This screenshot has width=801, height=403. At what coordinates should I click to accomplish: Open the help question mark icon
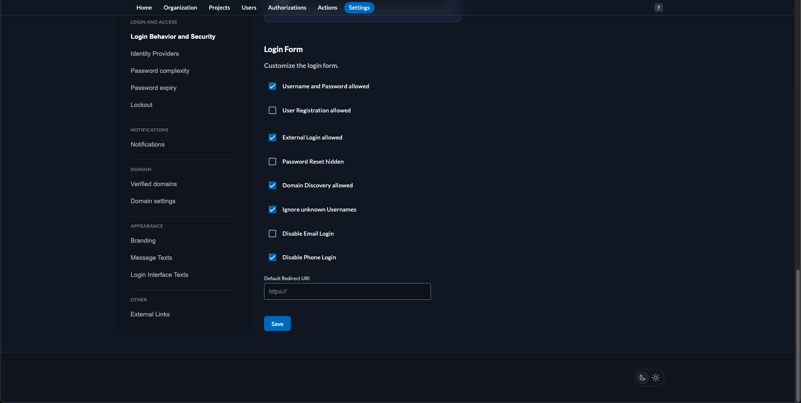(658, 7)
